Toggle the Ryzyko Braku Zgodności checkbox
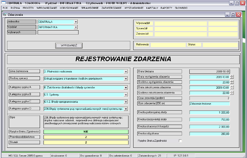Viewport: 247px width, 158px height. pyautogui.click(x=180, y=141)
